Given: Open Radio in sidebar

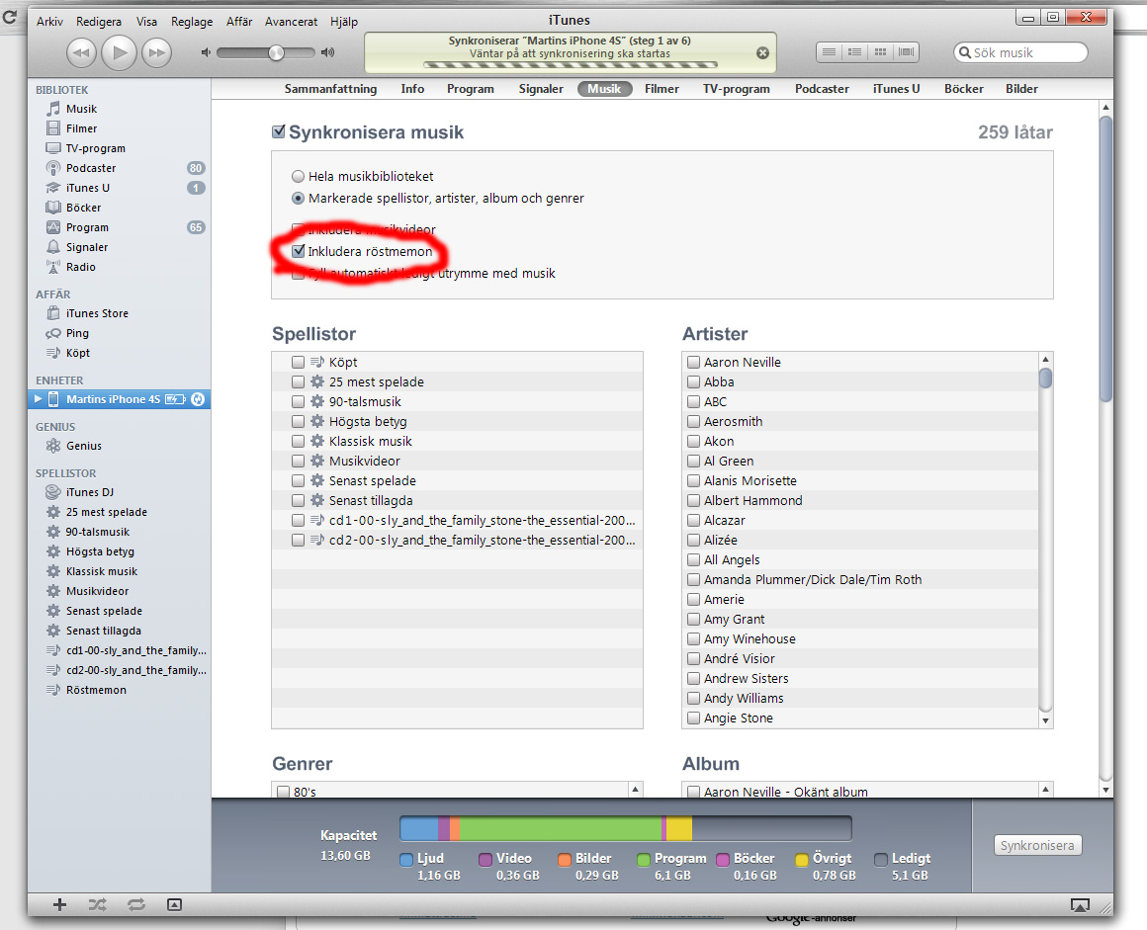Looking at the screenshot, I should [80, 267].
